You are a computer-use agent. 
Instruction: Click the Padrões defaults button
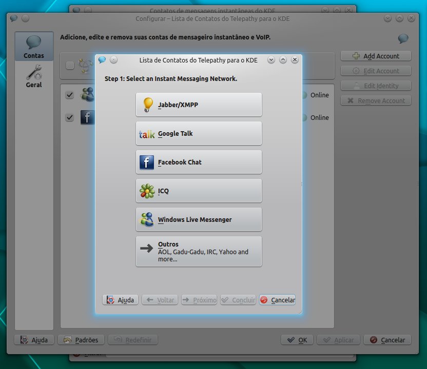(81, 340)
